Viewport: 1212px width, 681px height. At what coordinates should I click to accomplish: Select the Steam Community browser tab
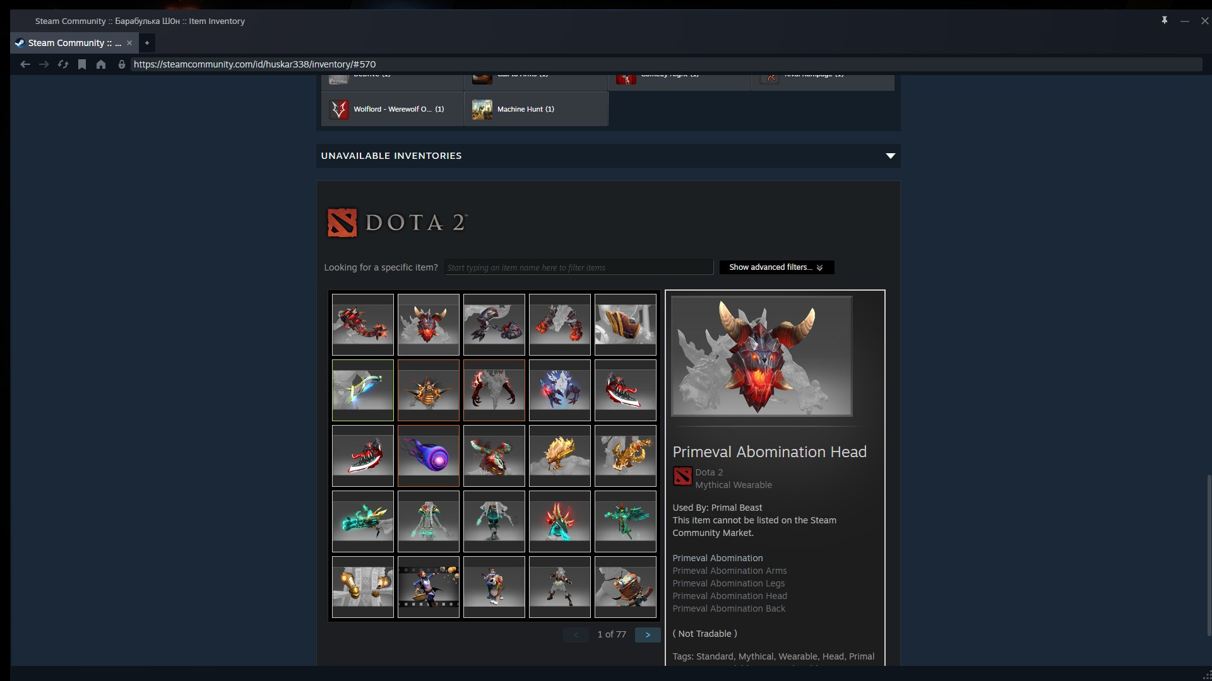click(69, 43)
